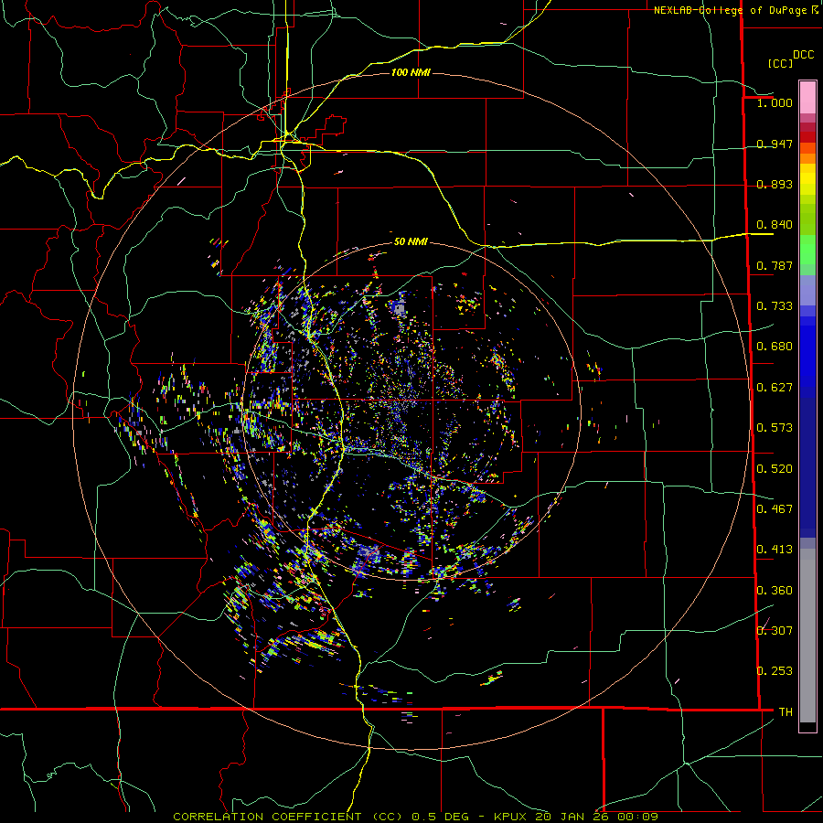Click the DCC label above the color bar
823x823 pixels.
(804, 55)
